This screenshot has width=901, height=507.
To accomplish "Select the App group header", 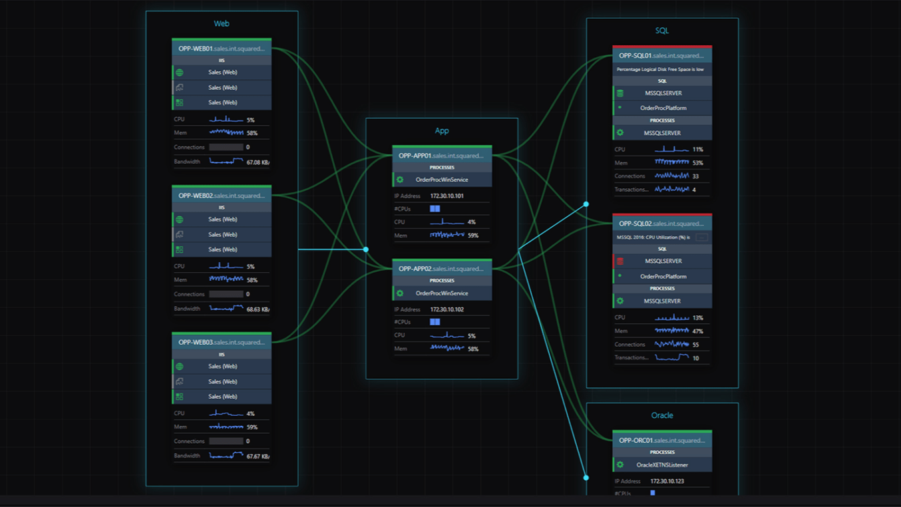I will (x=441, y=130).
